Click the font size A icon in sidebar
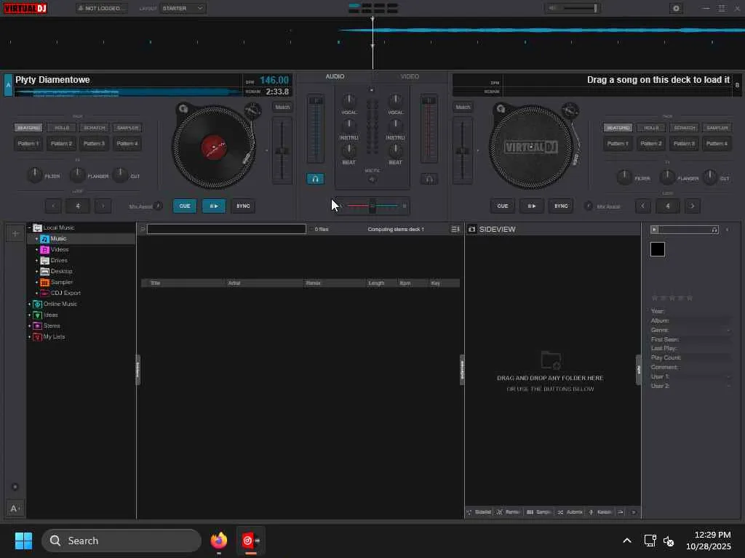This screenshot has width=745, height=558. click(15, 509)
